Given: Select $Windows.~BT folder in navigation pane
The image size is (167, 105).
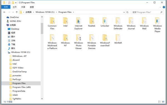Looking at the screenshot, I should point(19,56).
